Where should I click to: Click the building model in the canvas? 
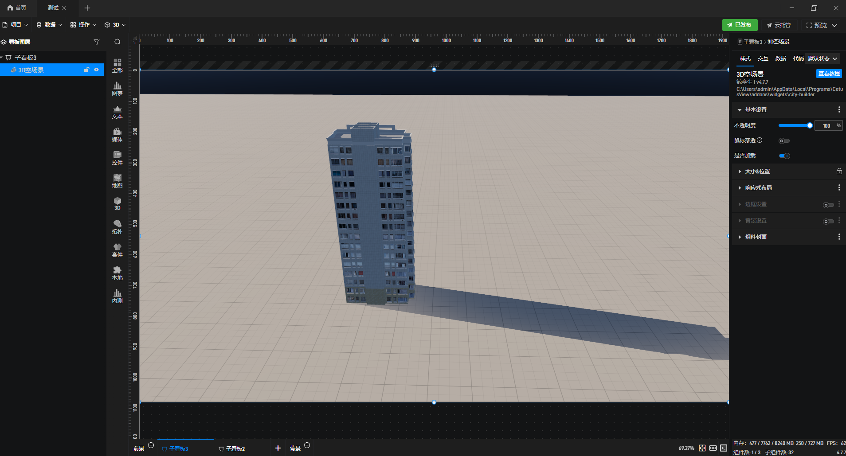(370, 213)
